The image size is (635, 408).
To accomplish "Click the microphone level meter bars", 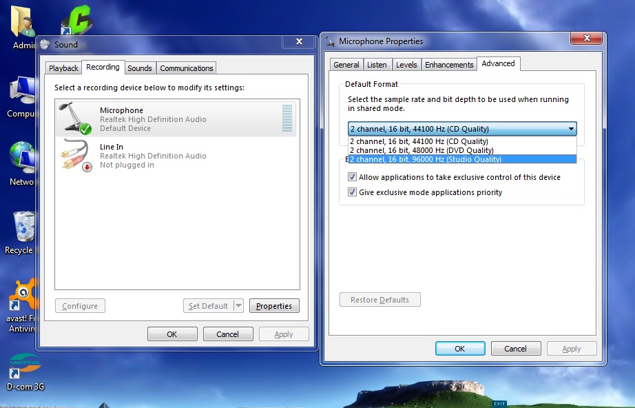I will tap(287, 118).
